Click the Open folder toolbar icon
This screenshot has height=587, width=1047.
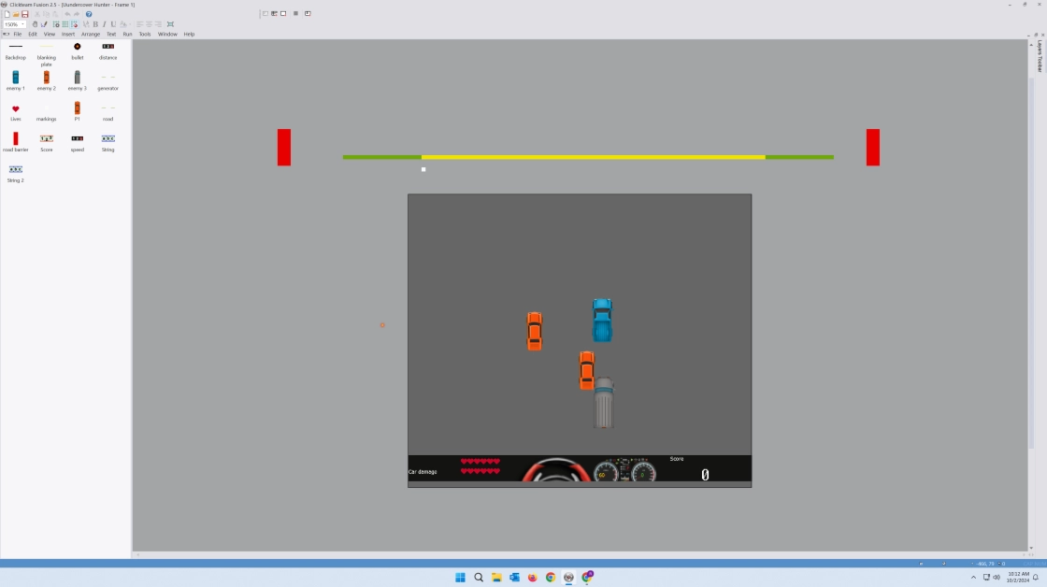click(16, 14)
